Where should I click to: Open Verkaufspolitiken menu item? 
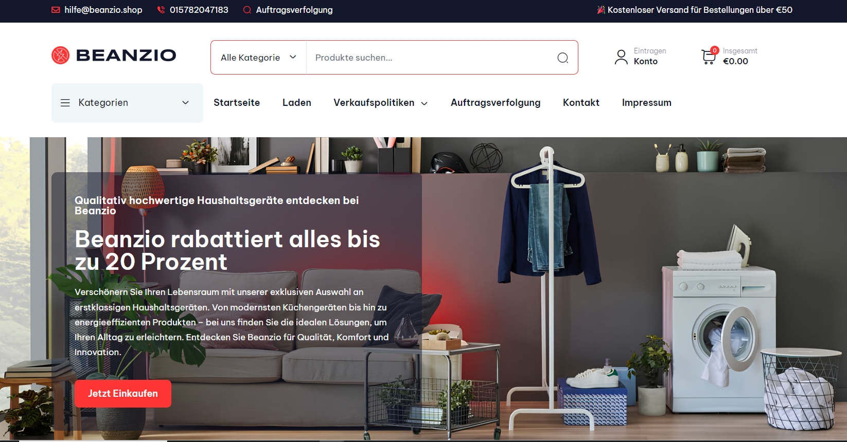374,102
